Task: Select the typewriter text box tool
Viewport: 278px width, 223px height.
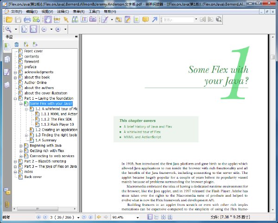Action: (x=137, y=19)
